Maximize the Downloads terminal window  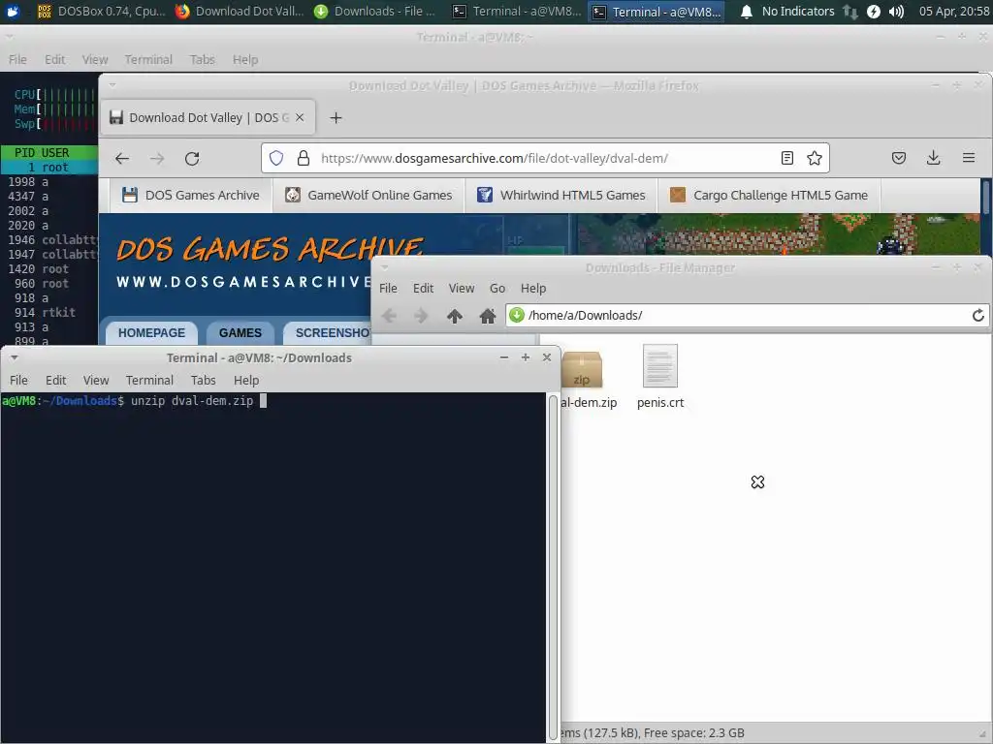click(x=525, y=357)
